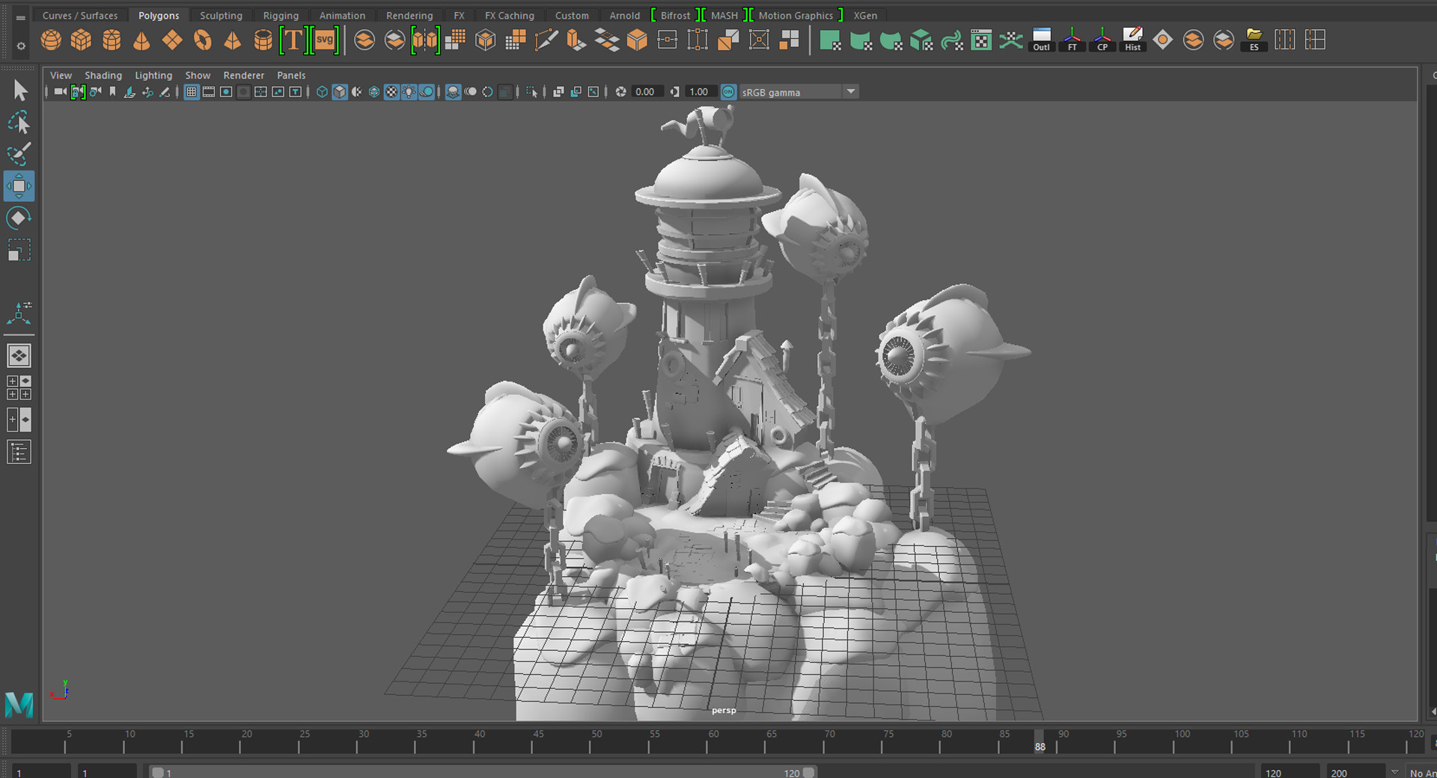Open the shelf options gear menu
The image size is (1437, 778).
tap(21, 46)
